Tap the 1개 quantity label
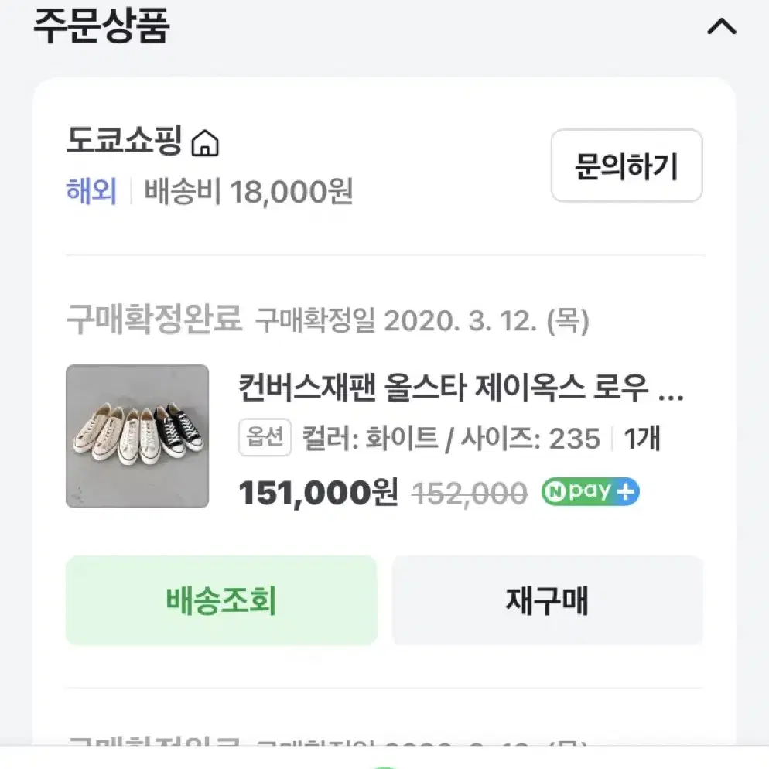This screenshot has height=769, width=769. click(x=641, y=438)
